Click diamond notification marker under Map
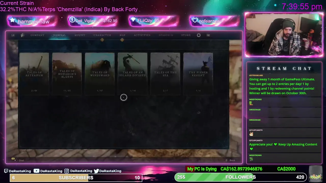 click(x=122, y=40)
